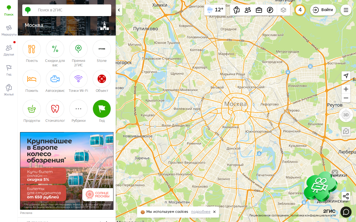Click the friends icon in top toolbar
The image size is (356, 222).
coord(248,10)
